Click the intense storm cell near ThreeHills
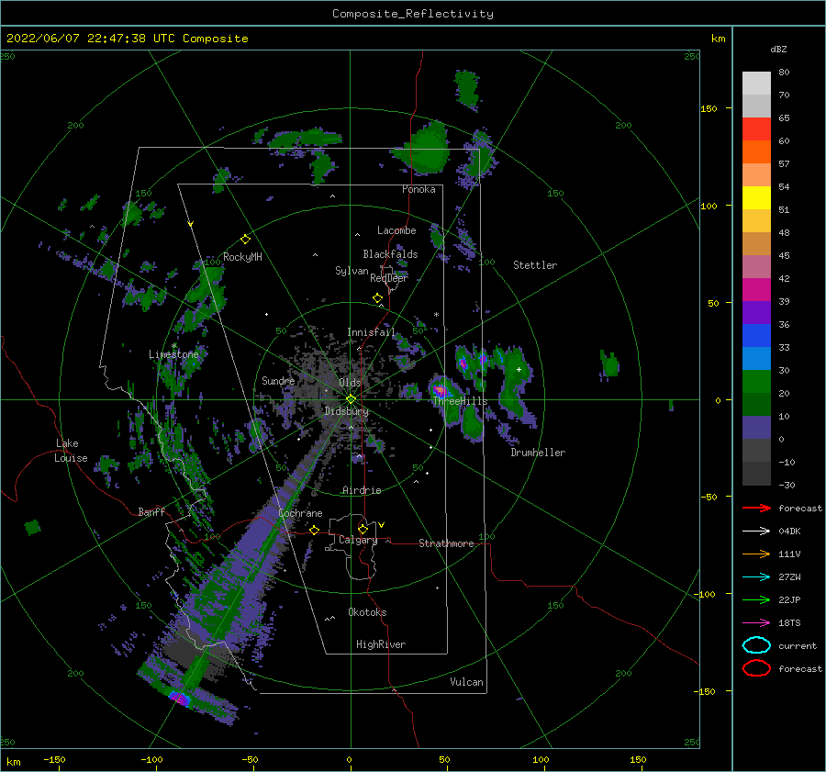 [440, 390]
